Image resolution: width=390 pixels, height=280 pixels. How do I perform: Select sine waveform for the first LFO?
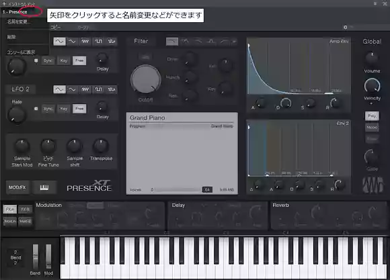(x=59, y=41)
